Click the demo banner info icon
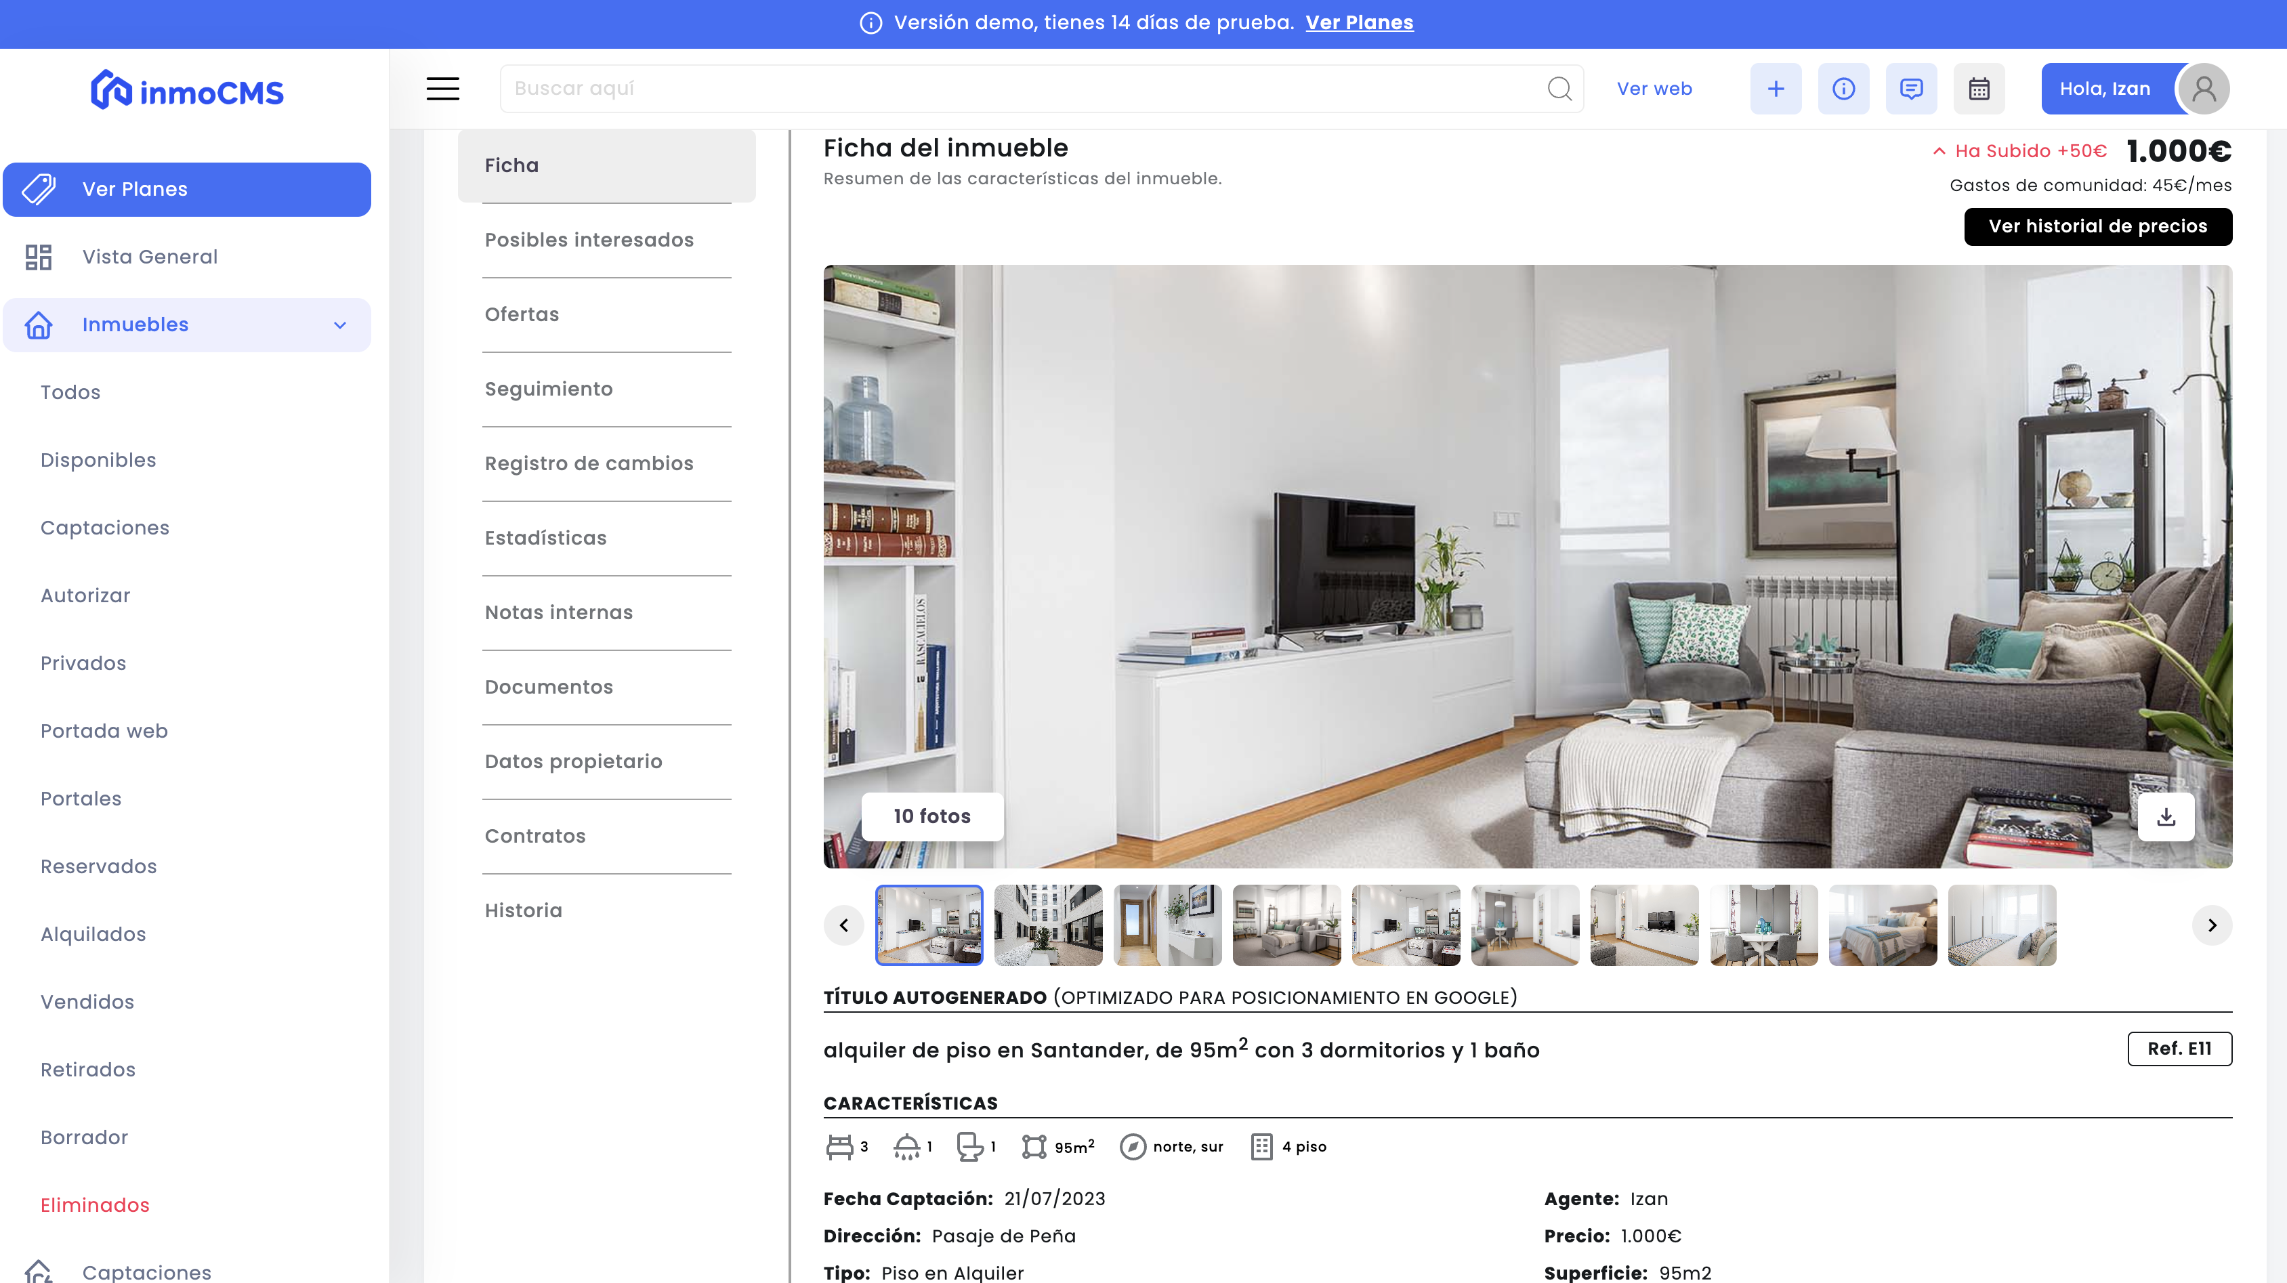 point(870,23)
